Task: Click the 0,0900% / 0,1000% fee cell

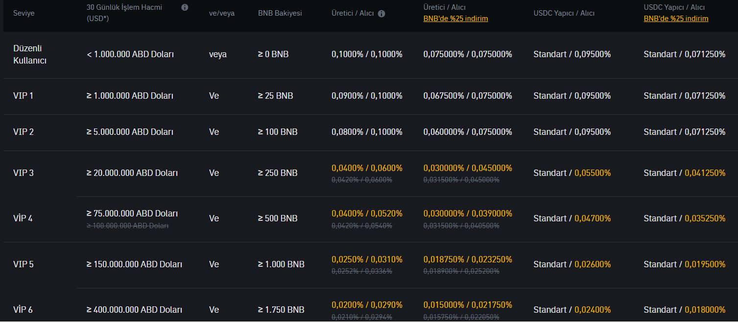Action: pos(367,96)
